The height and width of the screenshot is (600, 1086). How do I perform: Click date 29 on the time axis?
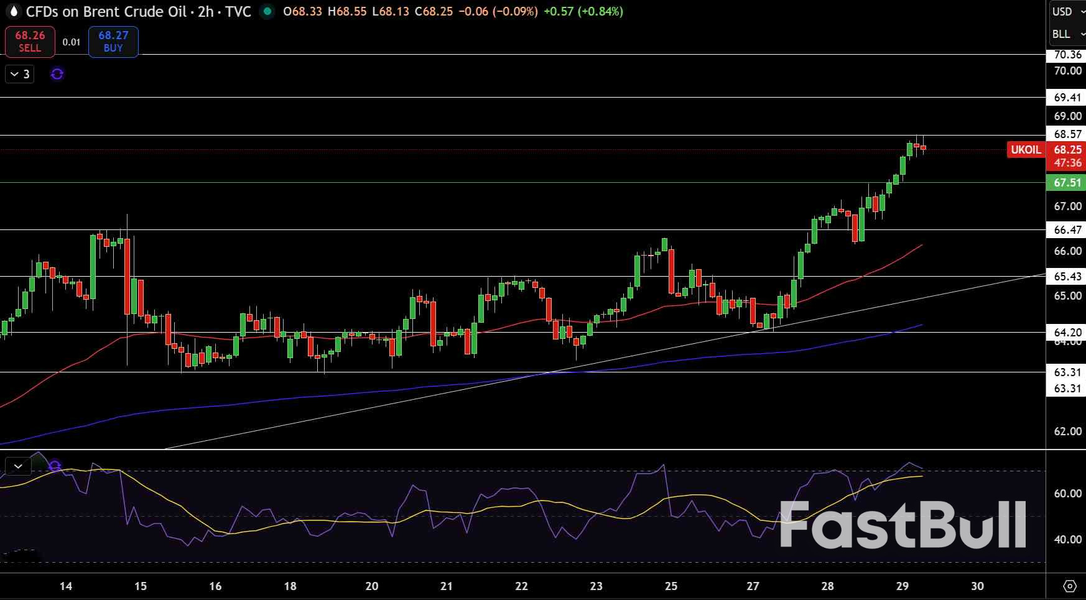902,586
